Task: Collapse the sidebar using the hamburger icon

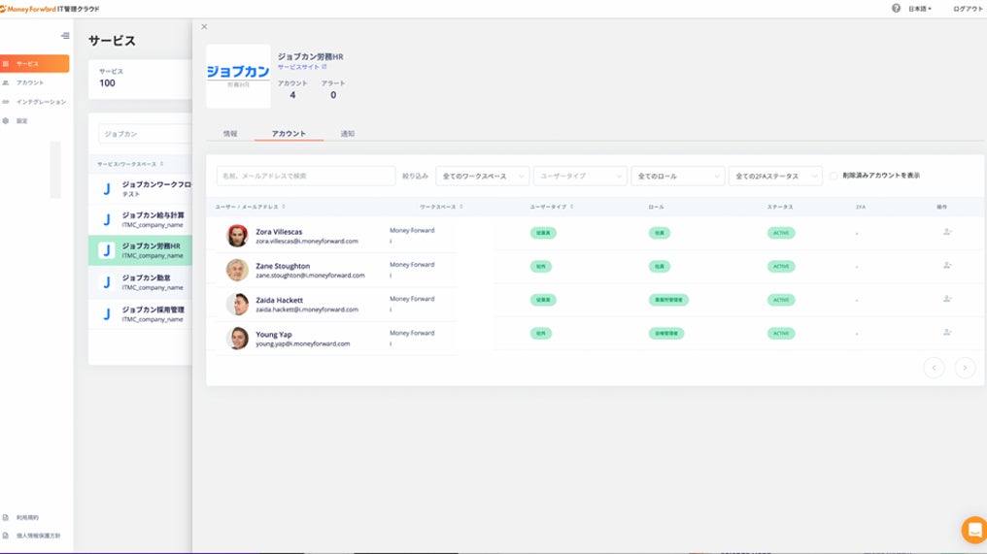Action: pos(65,36)
